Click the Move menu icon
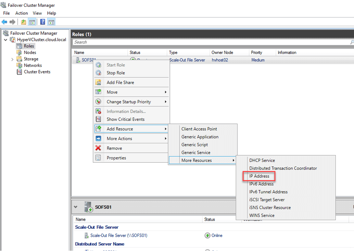 click(x=98, y=92)
